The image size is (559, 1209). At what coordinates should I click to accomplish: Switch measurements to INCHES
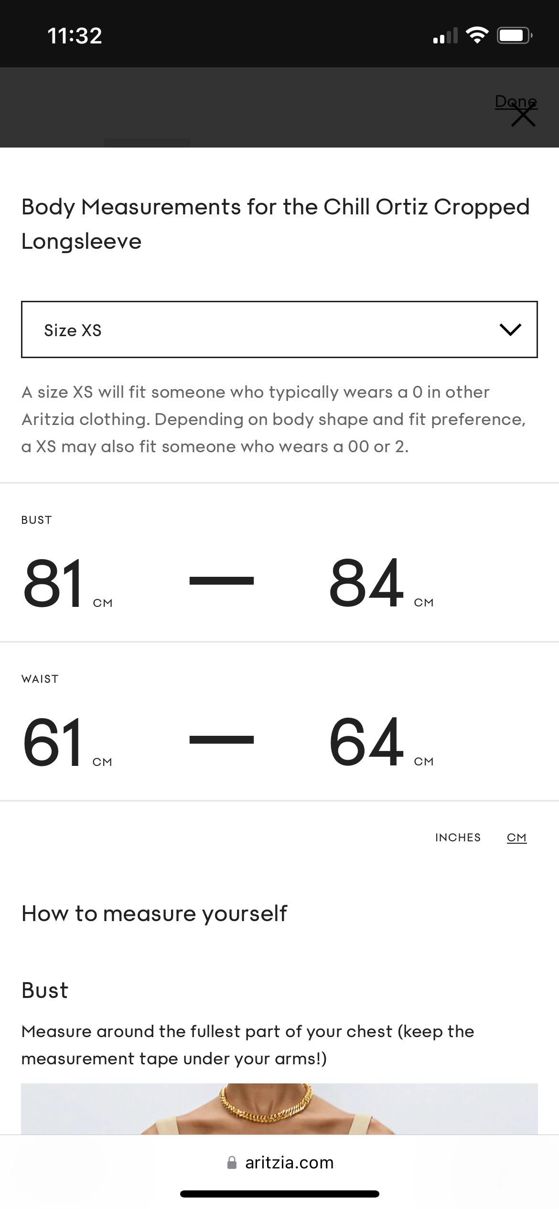pyautogui.click(x=458, y=838)
